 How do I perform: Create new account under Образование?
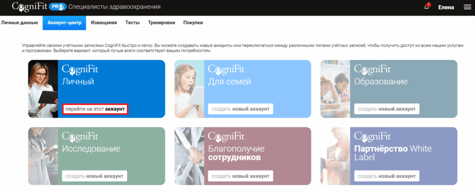click(386, 109)
